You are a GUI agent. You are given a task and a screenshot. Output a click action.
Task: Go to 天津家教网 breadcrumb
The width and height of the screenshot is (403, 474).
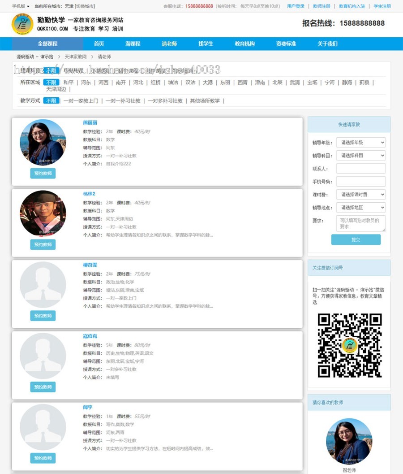pyautogui.click(x=76, y=57)
